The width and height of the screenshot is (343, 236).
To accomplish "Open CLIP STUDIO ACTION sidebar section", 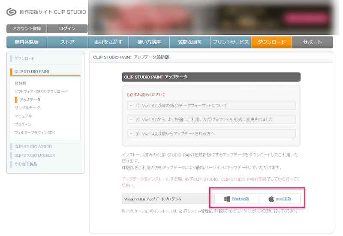I will click(x=33, y=147).
